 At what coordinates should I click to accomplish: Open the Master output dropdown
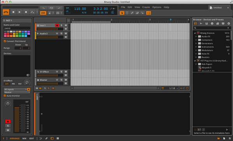pos(17,92)
